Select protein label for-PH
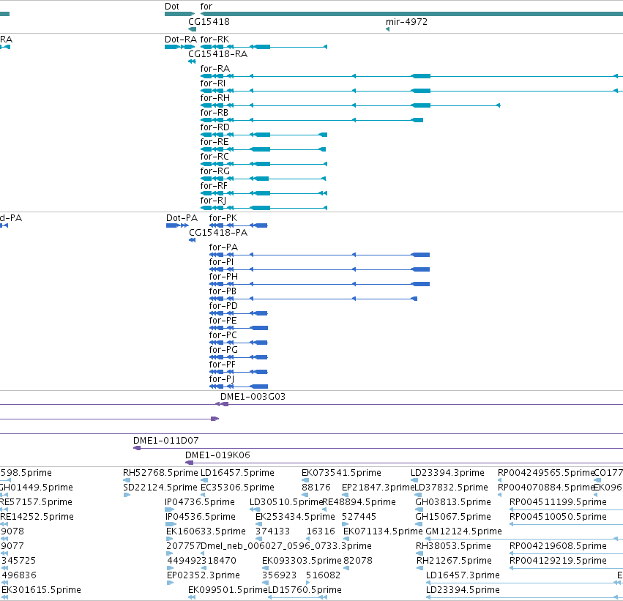 [223, 277]
